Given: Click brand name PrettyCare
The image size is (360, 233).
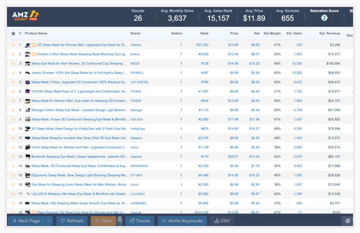Looking at the screenshot, I should coord(138,128).
